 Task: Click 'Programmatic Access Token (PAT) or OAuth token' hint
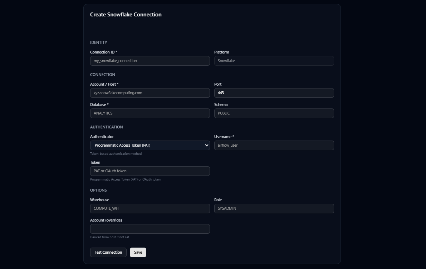(x=125, y=179)
